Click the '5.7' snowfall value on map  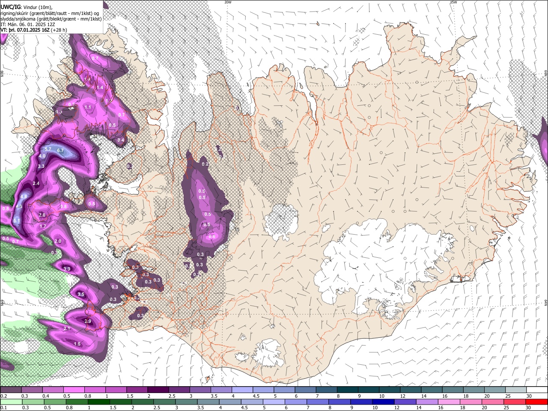point(48,149)
